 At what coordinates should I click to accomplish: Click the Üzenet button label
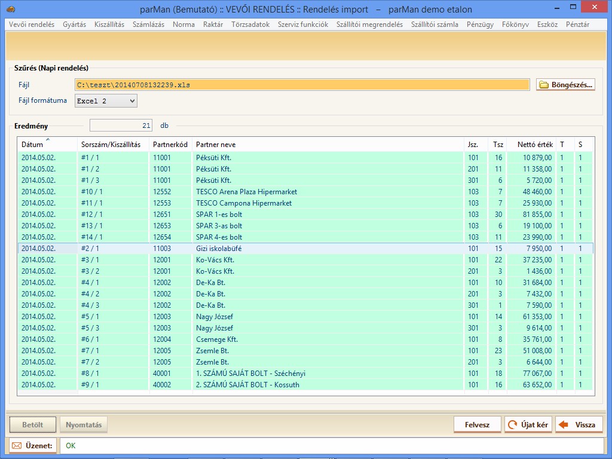point(39,446)
